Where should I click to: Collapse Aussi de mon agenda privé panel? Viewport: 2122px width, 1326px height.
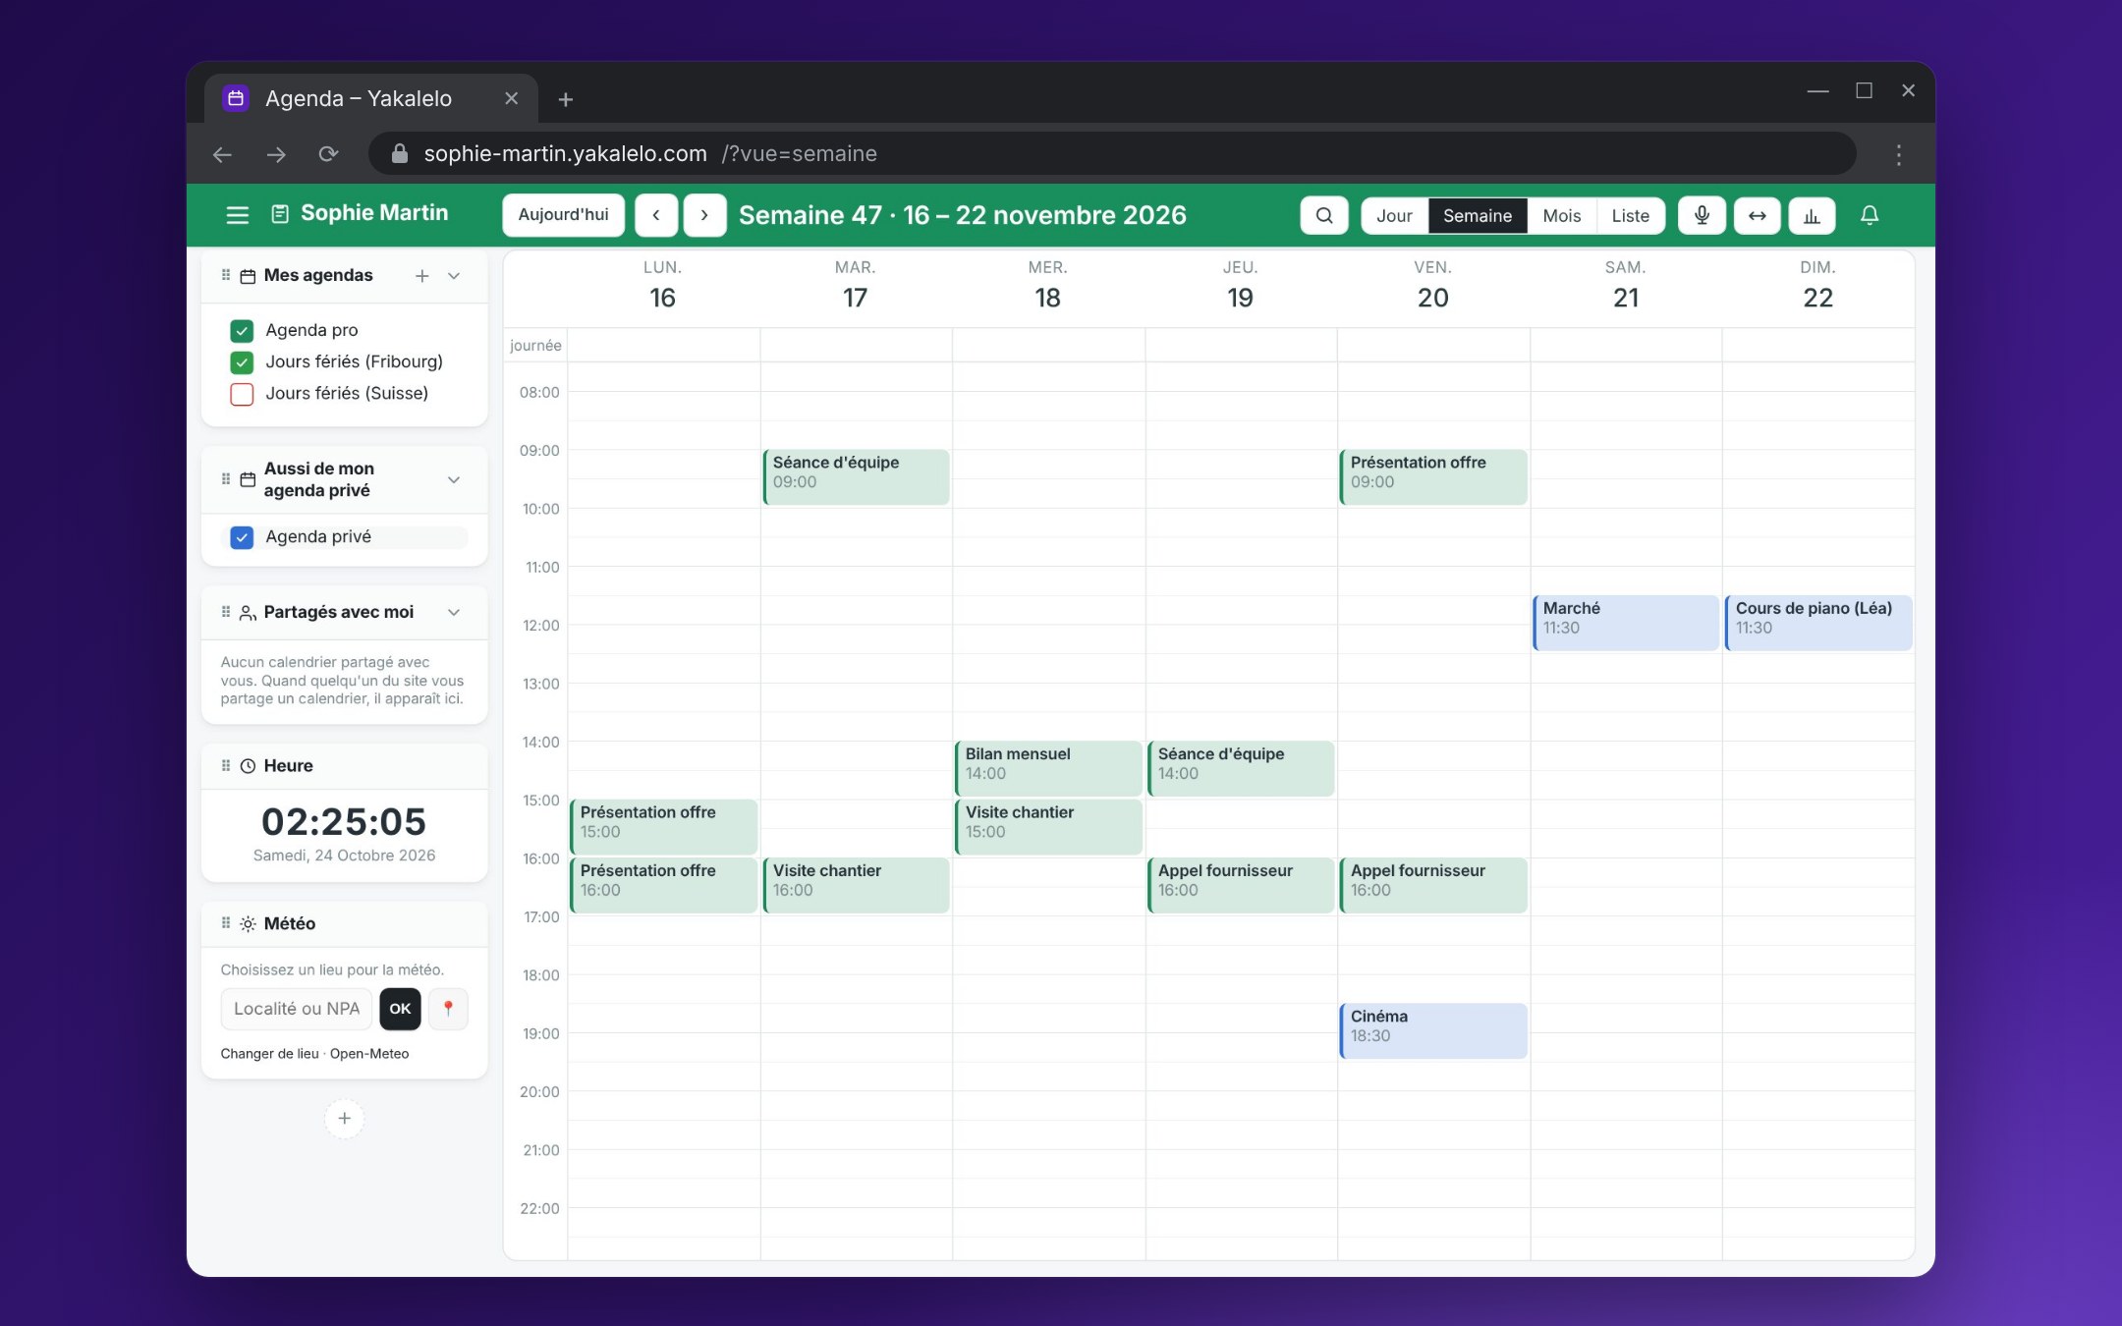pyautogui.click(x=454, y=479)
